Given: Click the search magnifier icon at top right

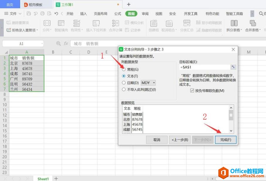Looking at the screenshot, I should [261, 14].
